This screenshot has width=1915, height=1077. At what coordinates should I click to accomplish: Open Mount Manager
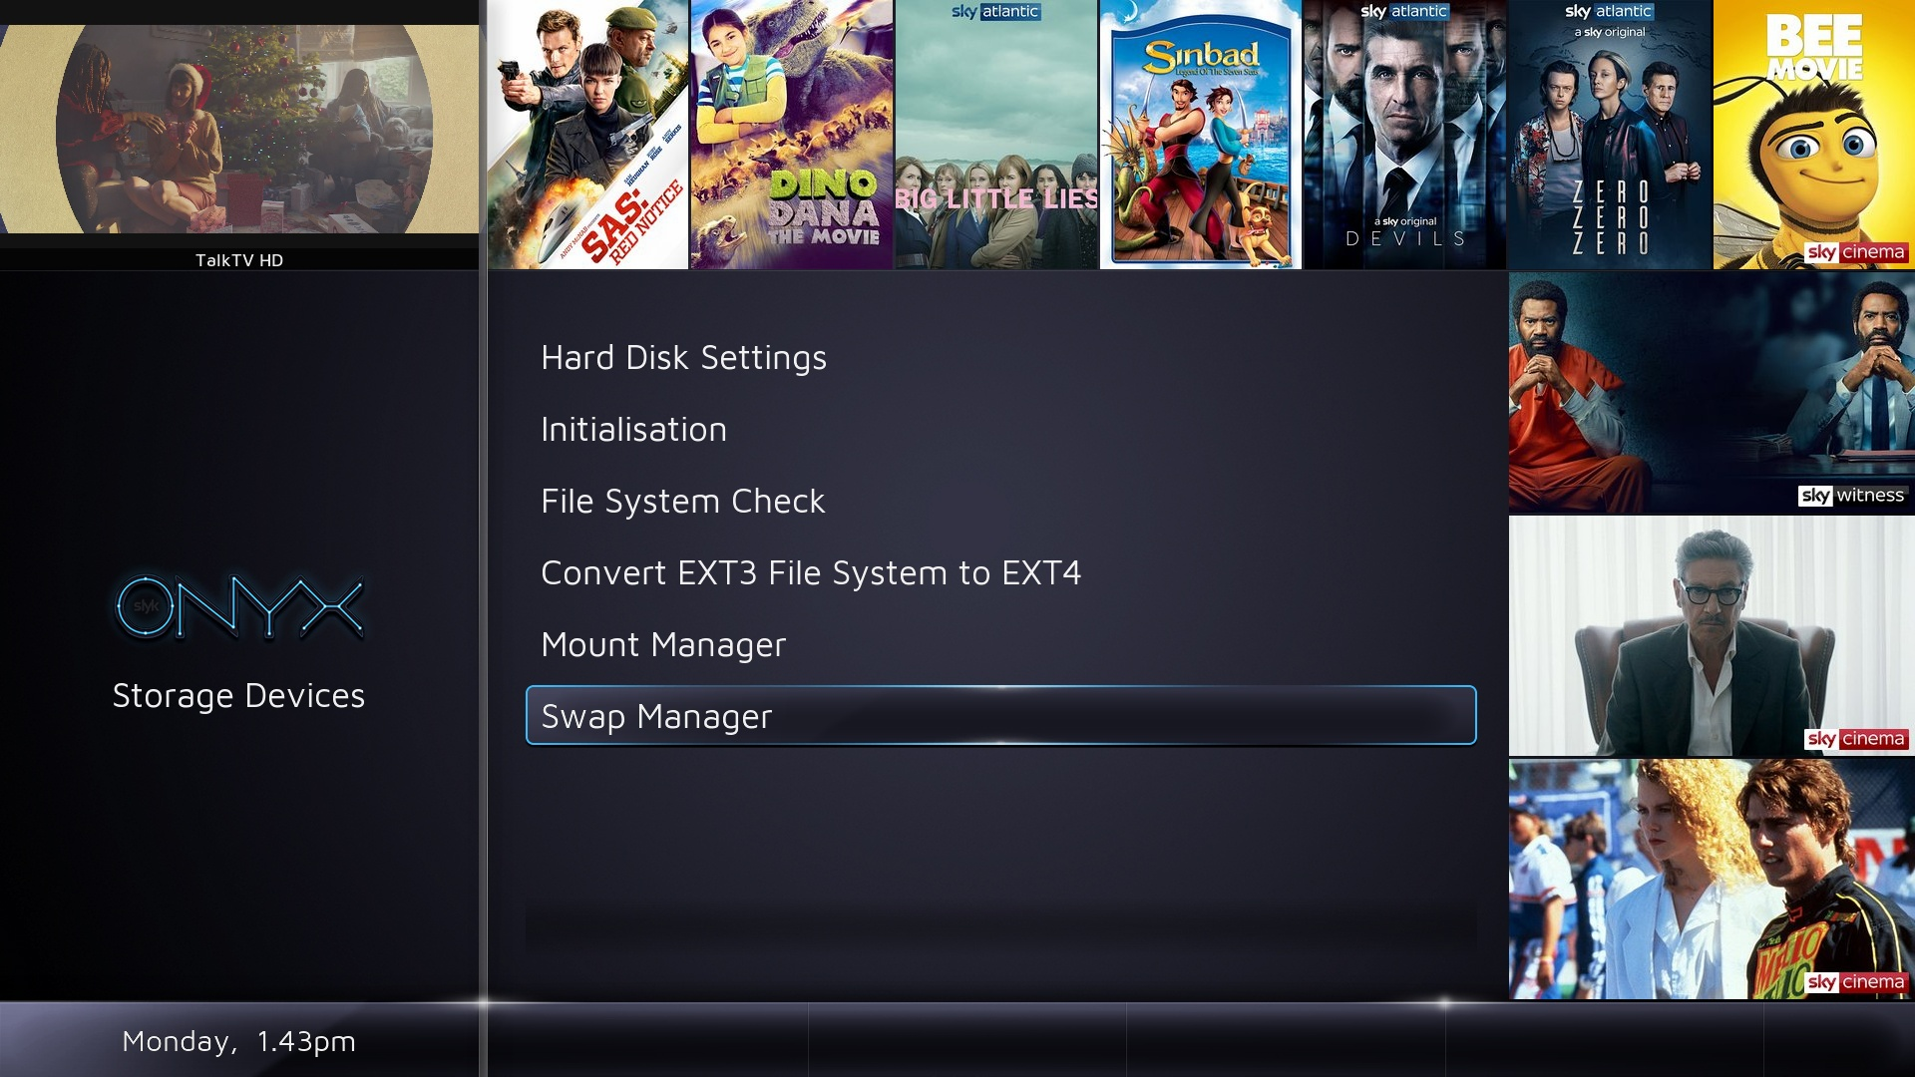coord(1000,644)
